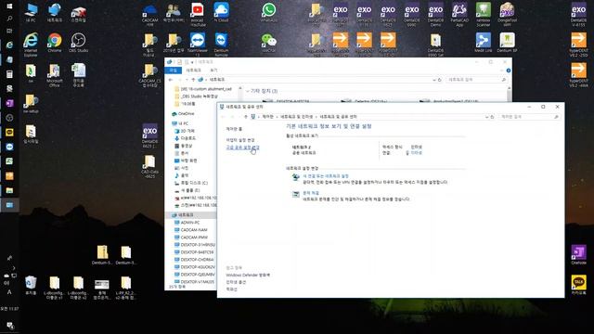The image size is (594, 334).
Task: Launch TeamViewer 13 desktop shortcut
Action: point(198,44)
